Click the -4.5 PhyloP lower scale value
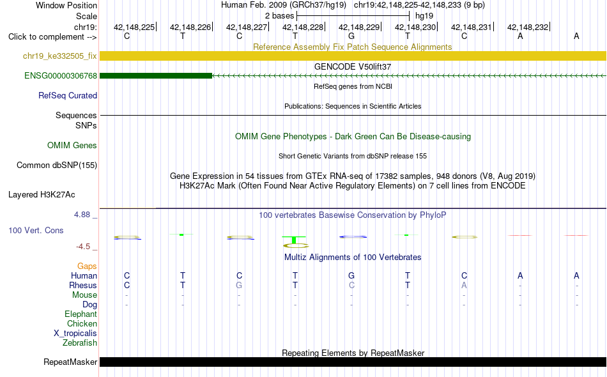 [x=83, y=247]
